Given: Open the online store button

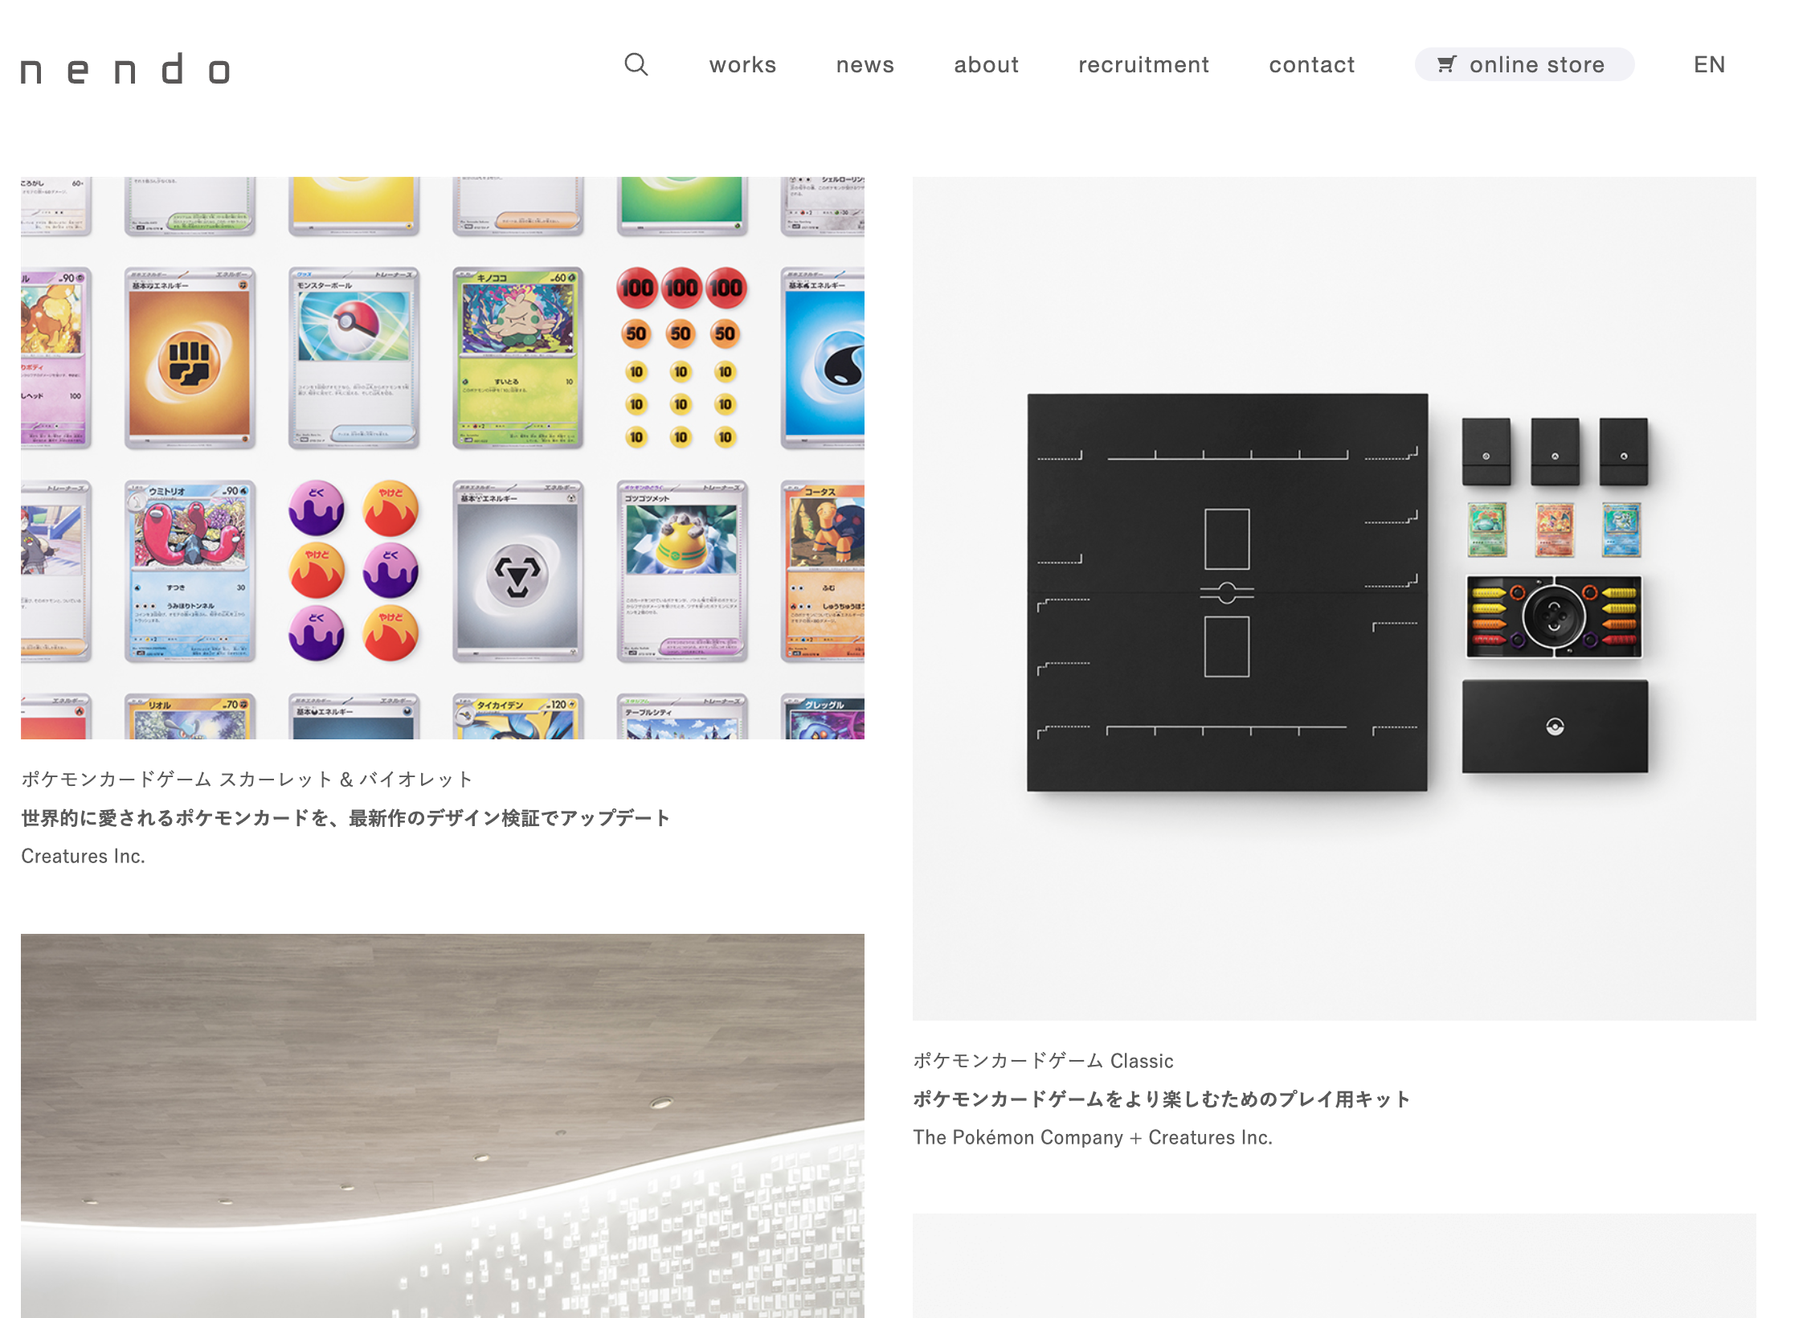Looking at the screenshot, I should pyautogui.click(x=1524, y=64).
